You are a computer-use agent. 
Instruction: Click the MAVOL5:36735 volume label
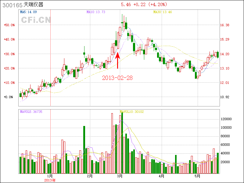[31, 112]
